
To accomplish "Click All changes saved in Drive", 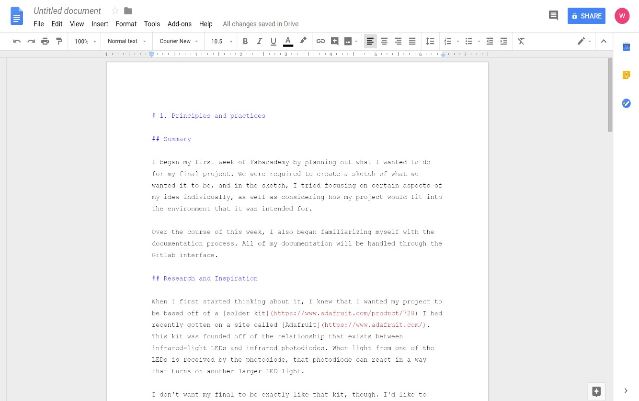I will pyautogui.click(x=261, y=24).
